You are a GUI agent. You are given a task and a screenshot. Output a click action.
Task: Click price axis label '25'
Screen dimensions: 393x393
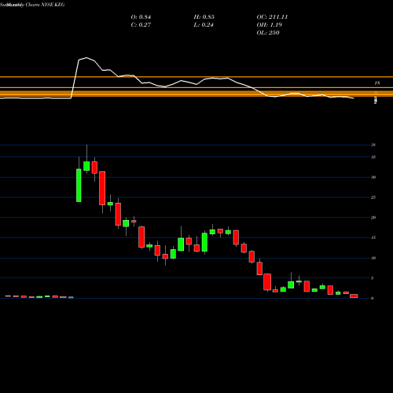click(373, 197)
